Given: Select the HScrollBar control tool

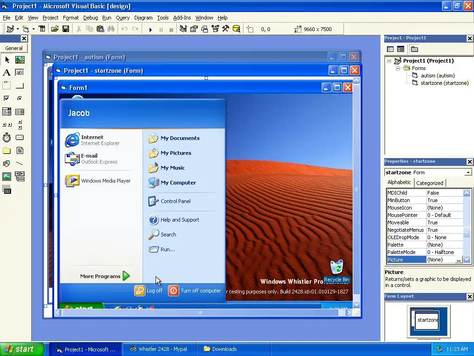Looking at the screenshot, I should point(6,124).
